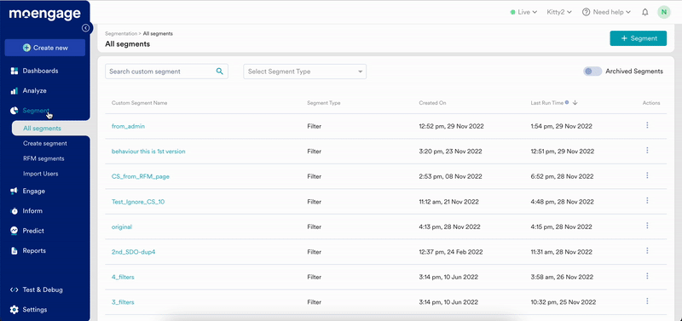Toggle Archived Segments switch
Viewport: 682px width, 321px height.
click(592, 72)
